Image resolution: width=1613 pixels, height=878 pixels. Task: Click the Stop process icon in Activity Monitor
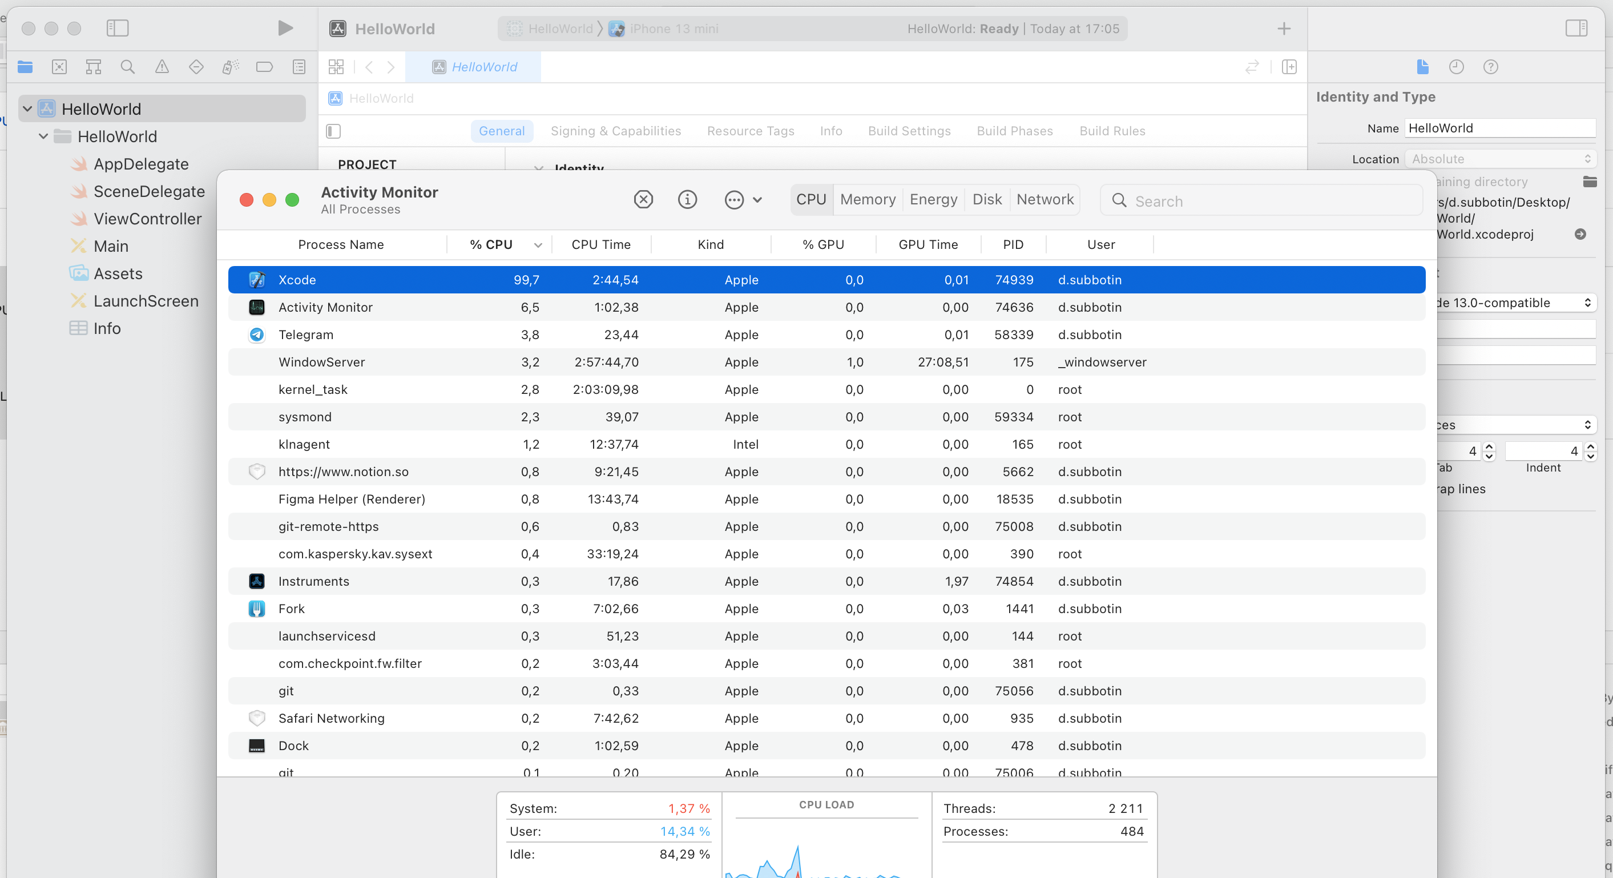pos(643,200)
